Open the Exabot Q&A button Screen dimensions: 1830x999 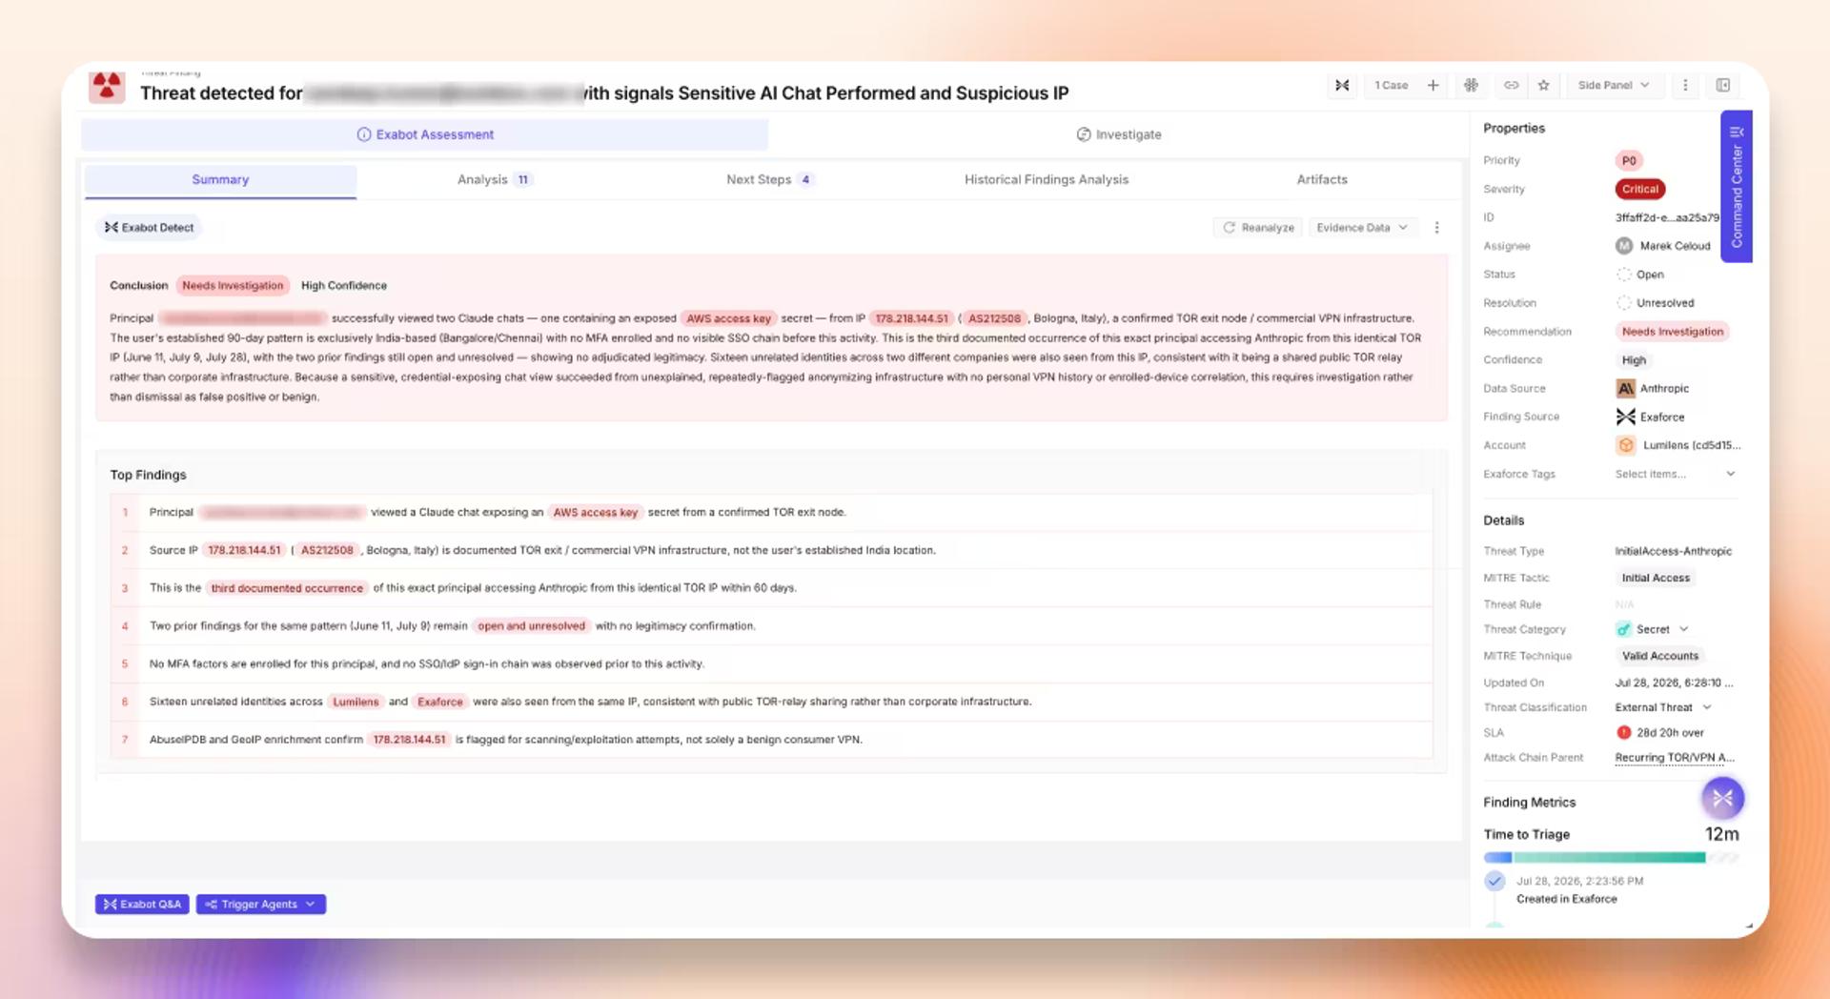tap(142, 904)
